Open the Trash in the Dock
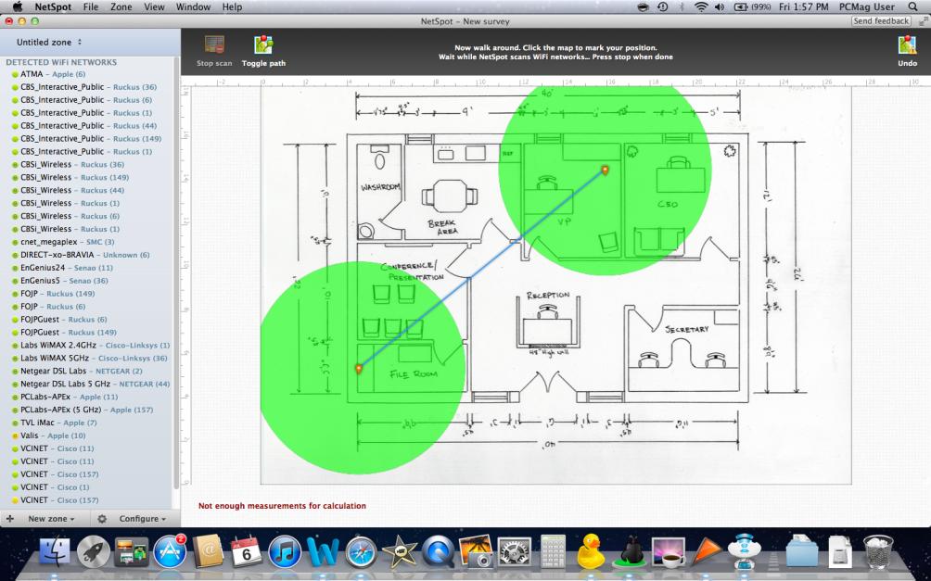 [x=877, y=551]
